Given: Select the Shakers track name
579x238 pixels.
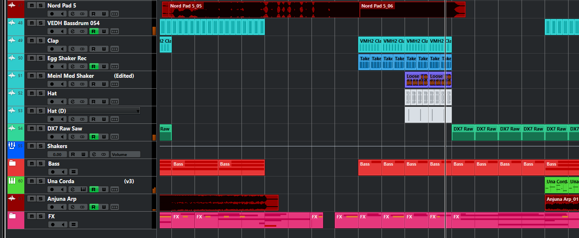Looking at the screenshot, I should (x=57, y=146).
